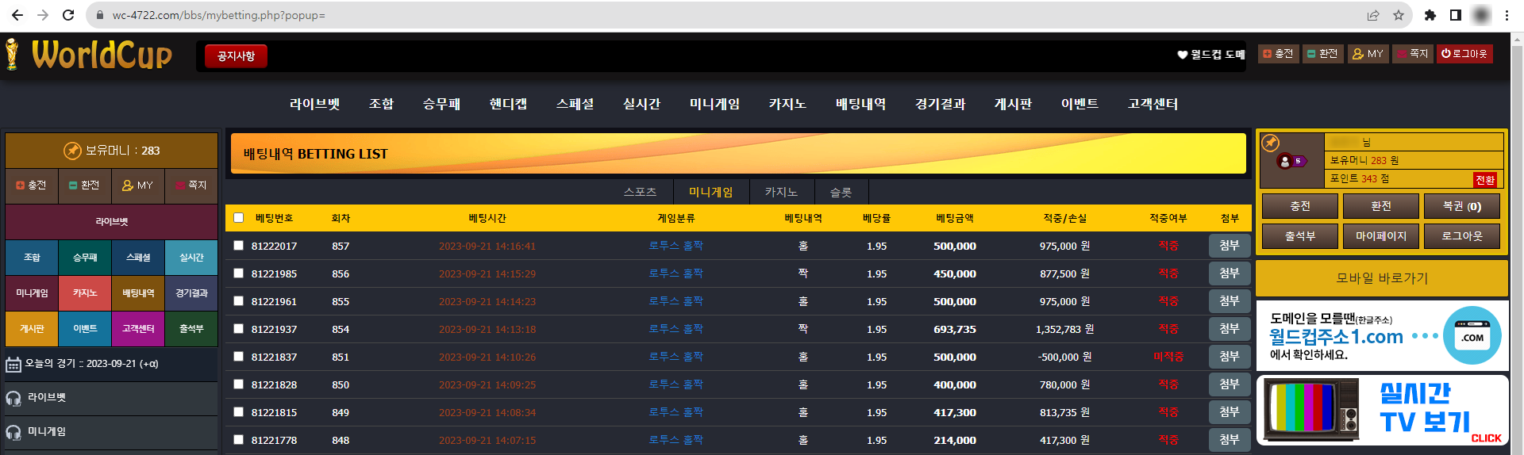
Task: Bookmark this page with the star icon
Action: point(1399,15)
